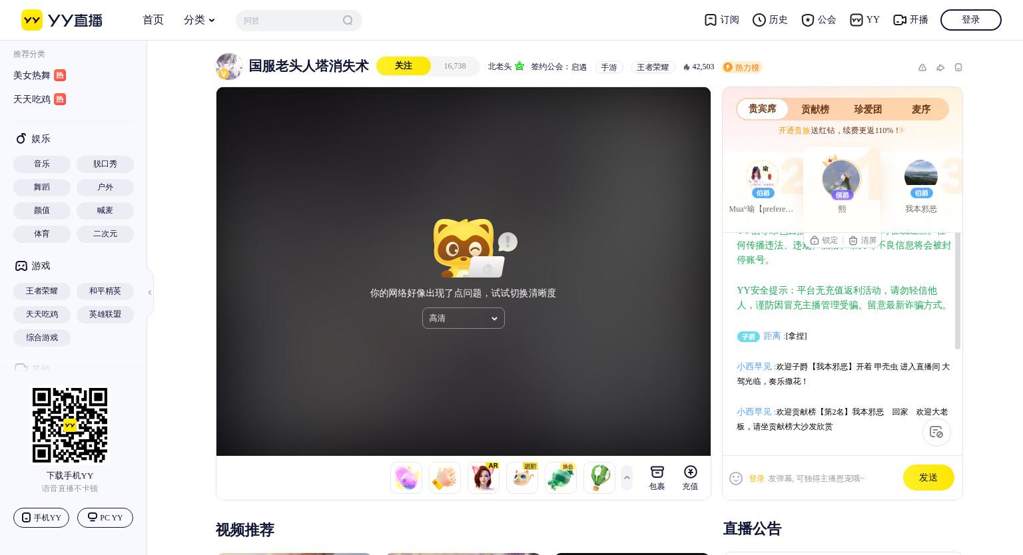Screen dimensions: 1023x555
Task: Switch to 麦序 tab
Action: 921,109
